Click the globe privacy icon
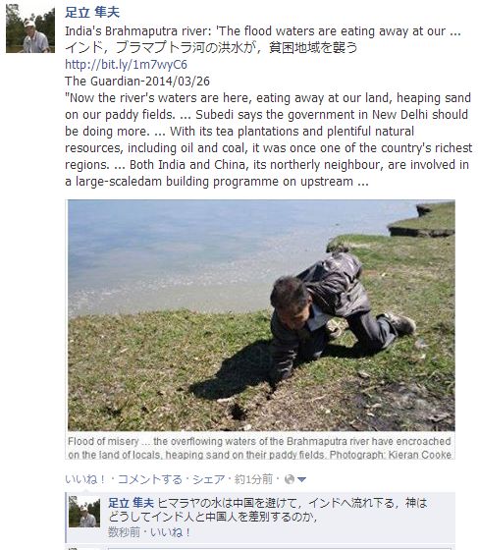Viewport: 478px width, 550px height. [290, 479]
